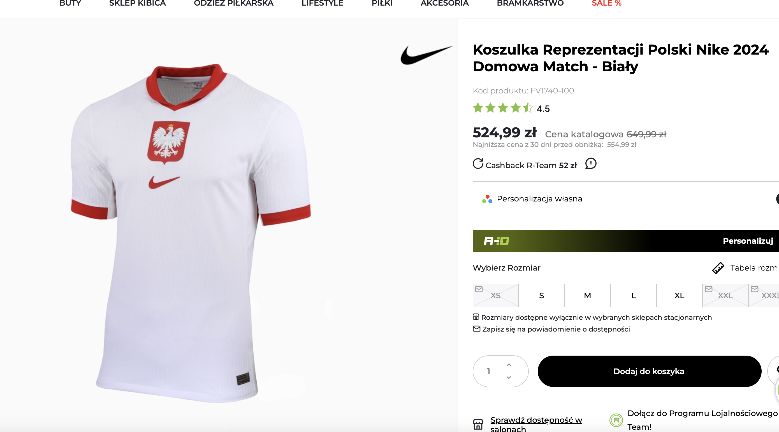
Task: Add product with Dodaj do koszyka
Action: coord(649,371)
